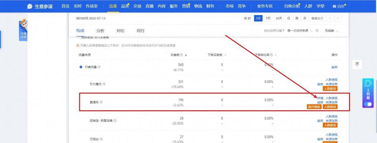Select the 日 period button
This screenshot has width=377, height=143.
(x=289, y=19)
